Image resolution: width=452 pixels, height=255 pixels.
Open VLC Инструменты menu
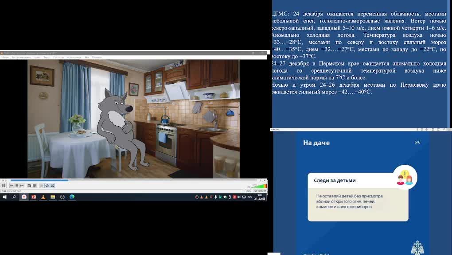click(x=74, y=57)
